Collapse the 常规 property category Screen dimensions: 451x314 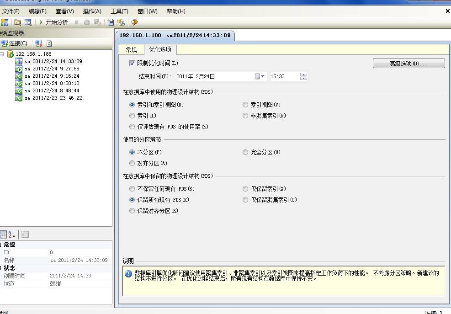(x=1, y=245)
